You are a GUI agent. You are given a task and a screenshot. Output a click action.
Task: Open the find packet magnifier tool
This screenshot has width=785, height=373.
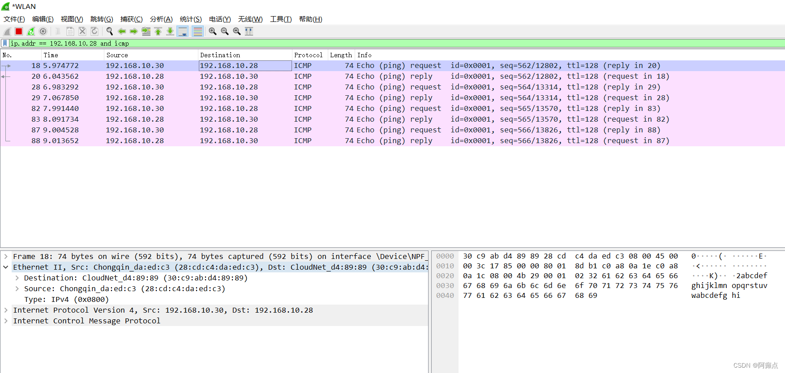click(x=109, y=31)
